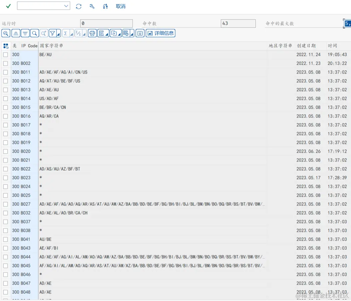Click cell AQ/AT/AU/BE/BF/US
The image size is (351, 301).
coord(60,81)
